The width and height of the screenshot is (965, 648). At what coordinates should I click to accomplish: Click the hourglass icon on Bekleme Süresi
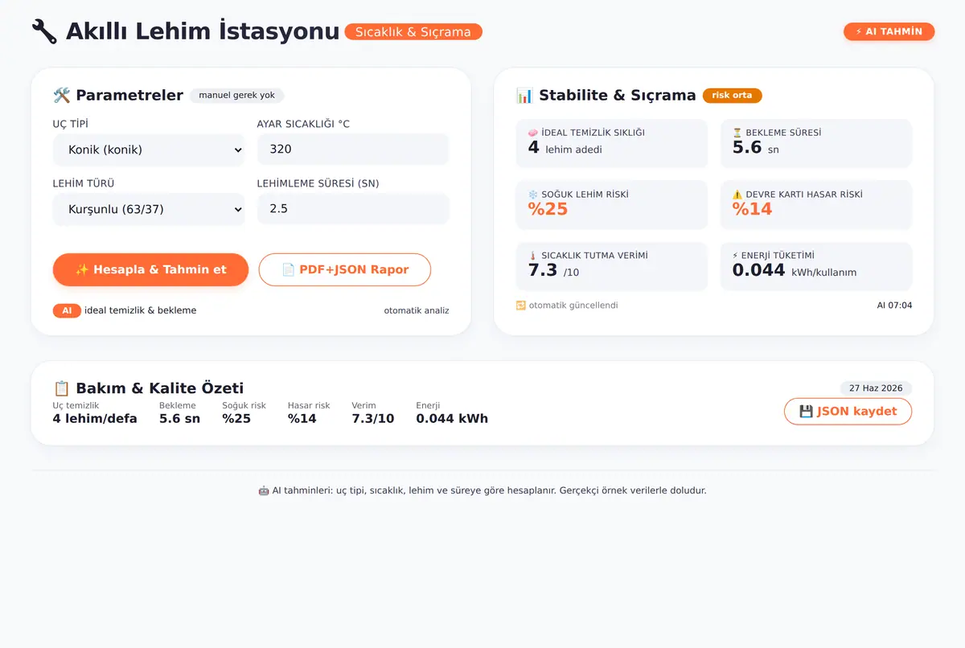click(x=737, y=133)
